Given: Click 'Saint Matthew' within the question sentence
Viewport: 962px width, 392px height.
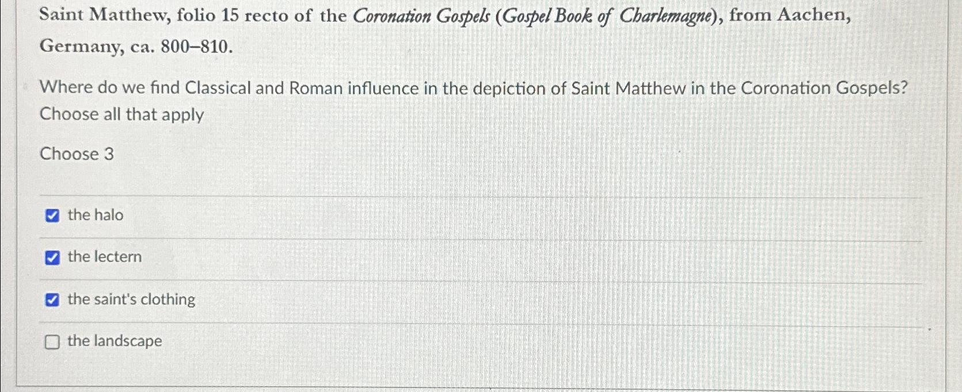Looking at the screenshot, I should point(628,89).
